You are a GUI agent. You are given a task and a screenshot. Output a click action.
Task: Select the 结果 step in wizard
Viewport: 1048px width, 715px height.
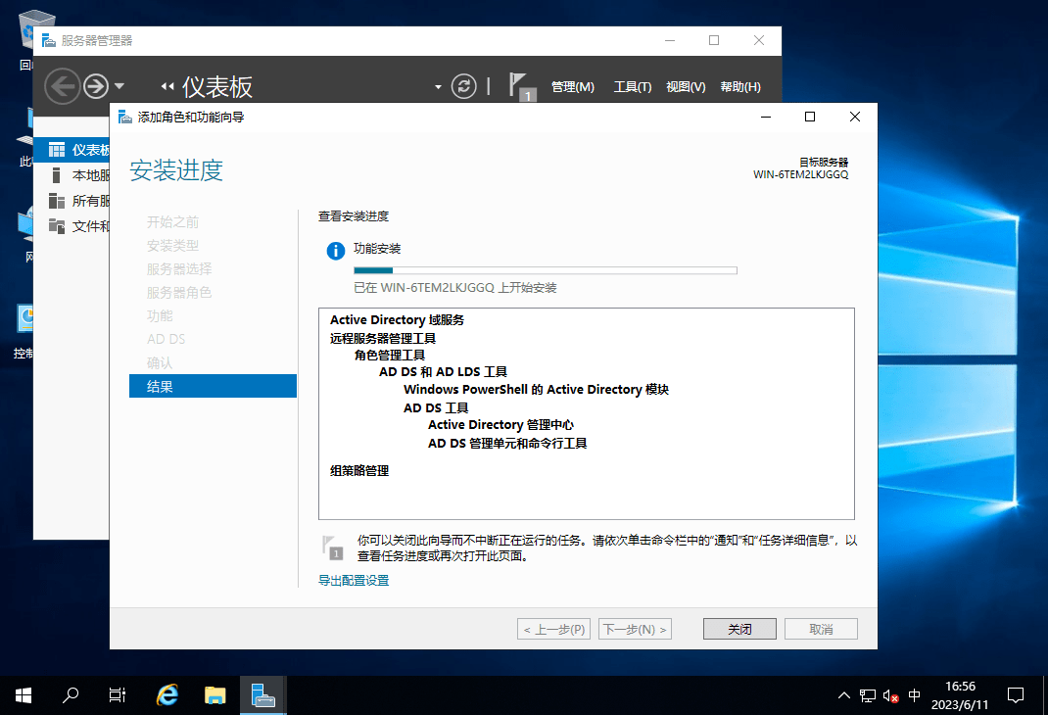tap(213, 386)
